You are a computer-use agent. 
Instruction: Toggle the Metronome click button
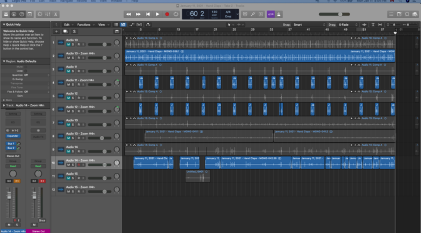tap(279, 14)
